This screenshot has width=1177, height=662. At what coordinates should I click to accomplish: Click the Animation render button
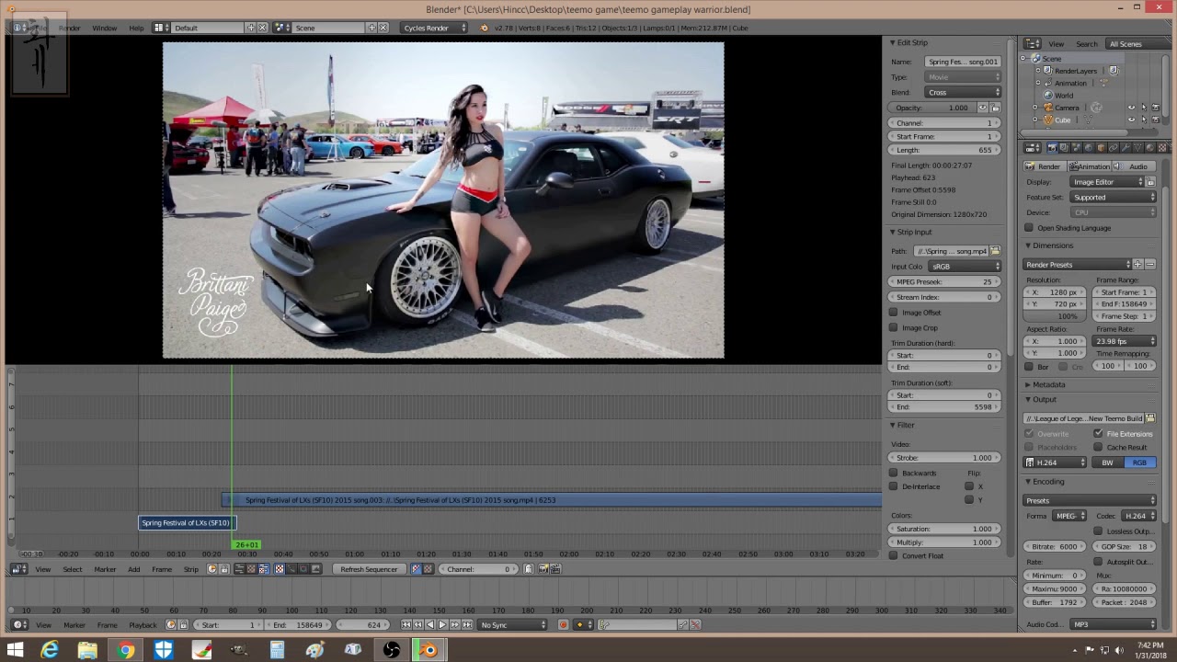click(1089, 166)
